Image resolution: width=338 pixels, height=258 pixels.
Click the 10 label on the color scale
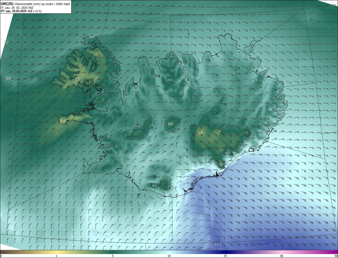[169, 256]
